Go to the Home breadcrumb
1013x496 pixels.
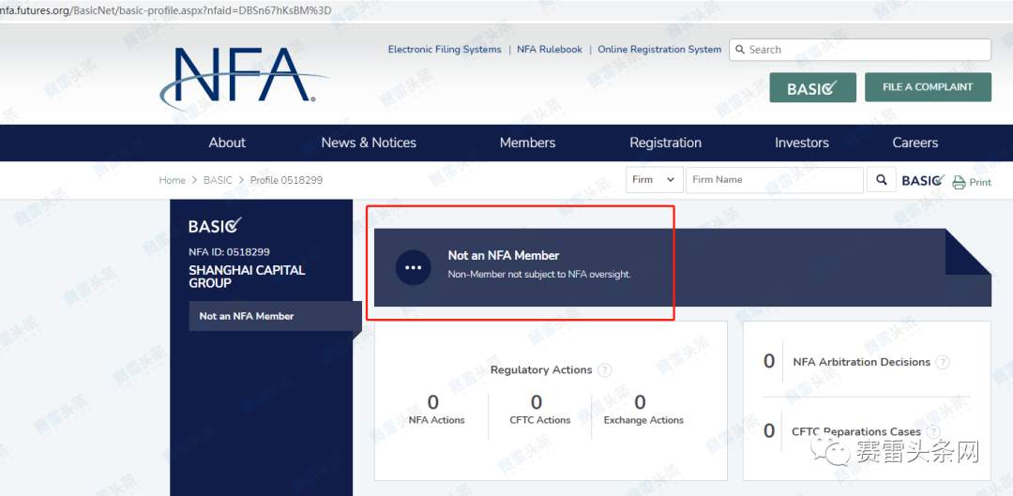click(172, 180)
